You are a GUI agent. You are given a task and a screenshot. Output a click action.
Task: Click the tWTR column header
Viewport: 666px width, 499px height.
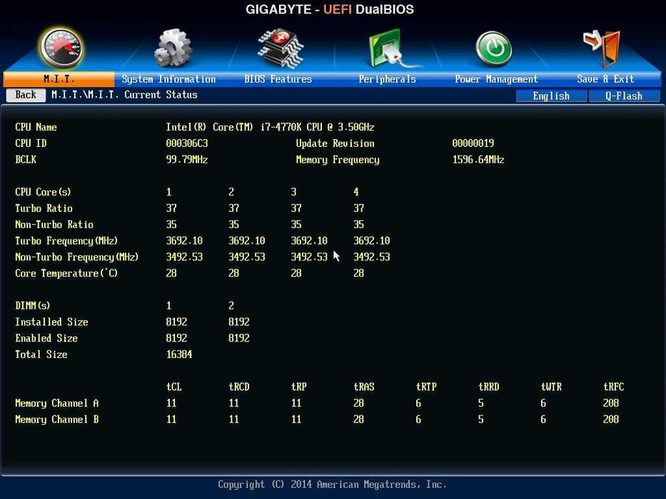pos(551,387)
